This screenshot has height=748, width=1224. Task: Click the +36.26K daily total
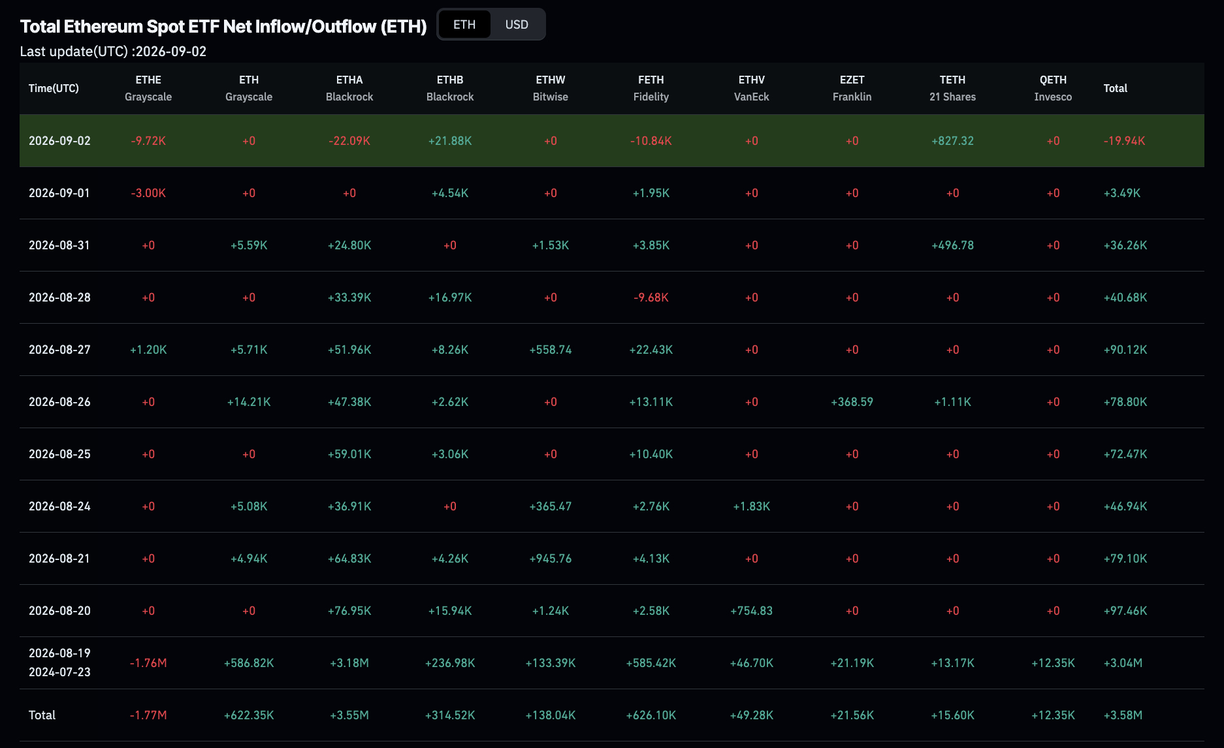point(1125,245)
